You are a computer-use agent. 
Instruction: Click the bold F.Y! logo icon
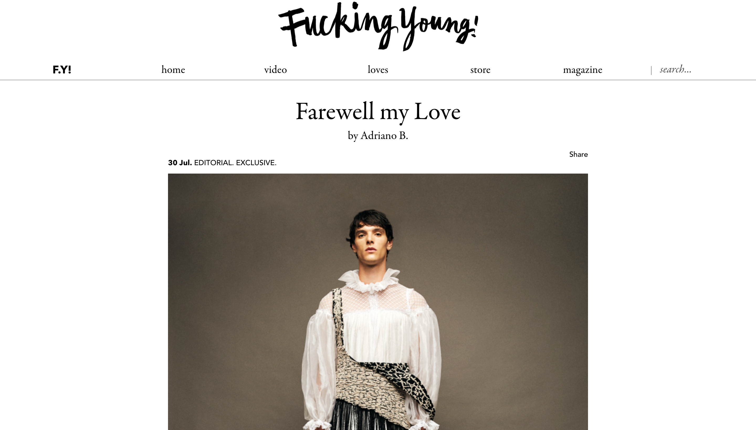[x=62, y=70]
